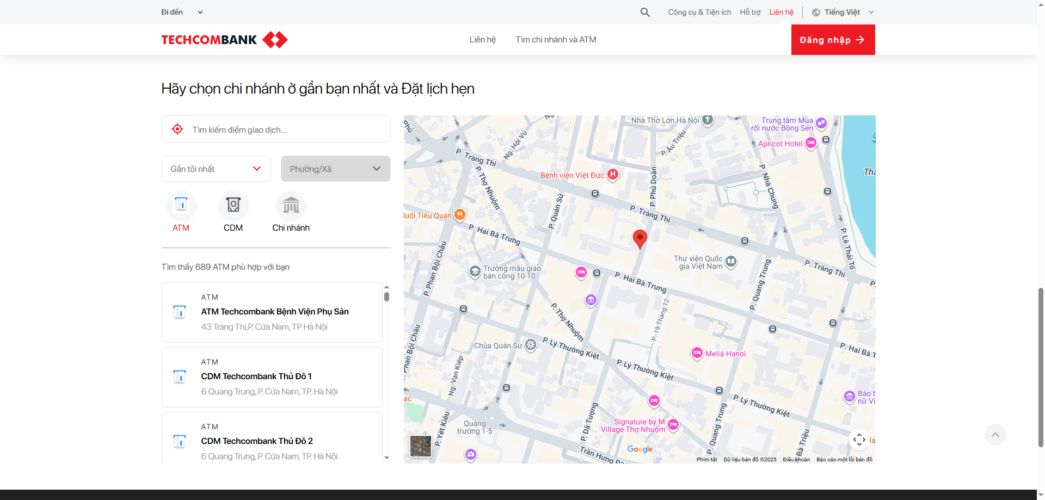Viewport: 1045px width, 500px height.
Task: Click the location target icon inside the search field
Action: pyautogui.click(x=177, y=129)
